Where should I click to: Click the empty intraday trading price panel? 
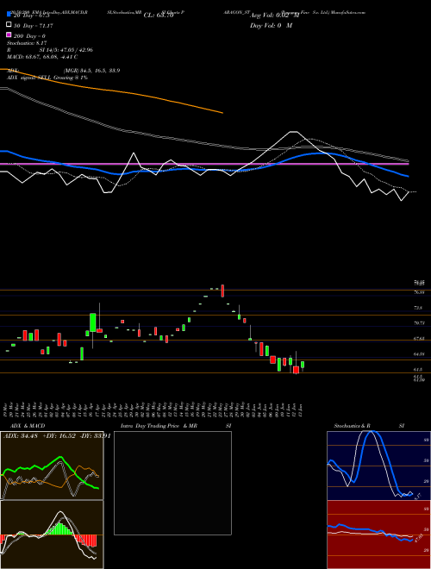(x=172, y=483)
